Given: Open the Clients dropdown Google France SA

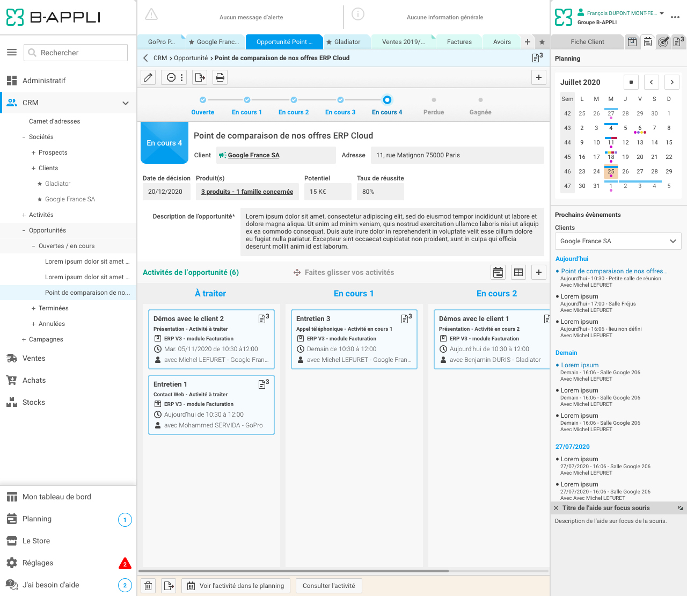Looking at the screenshot, I should point(618,241).
